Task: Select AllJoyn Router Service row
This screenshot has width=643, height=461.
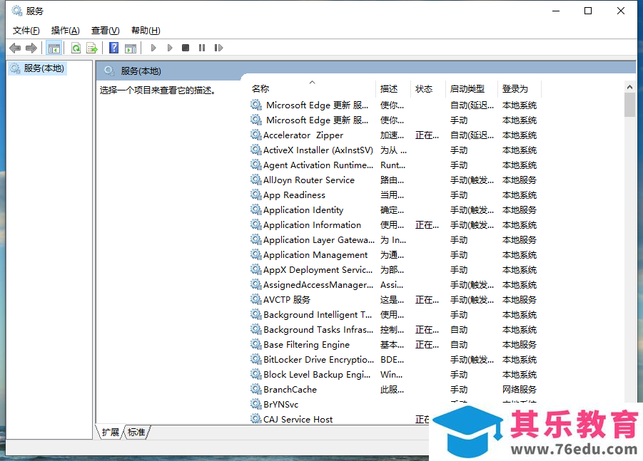Action: tap(309, 180)
